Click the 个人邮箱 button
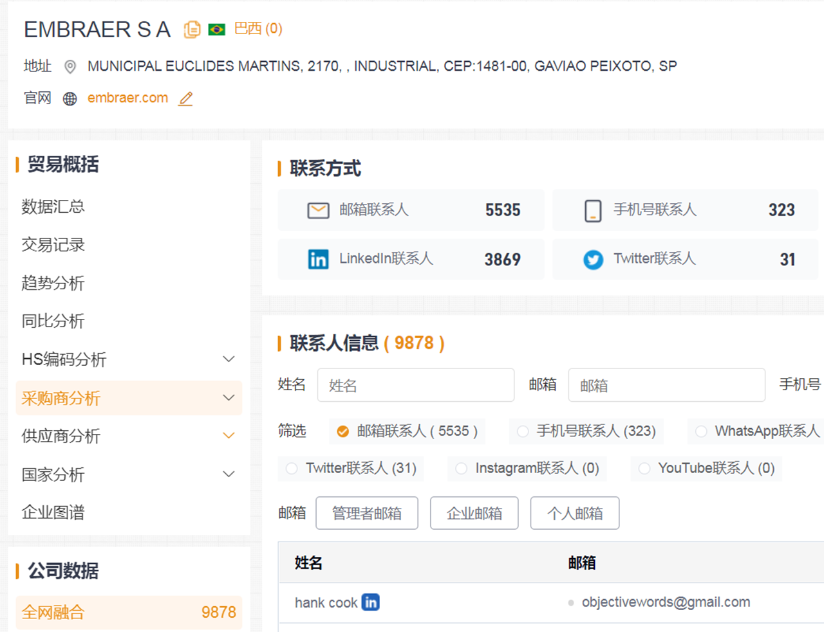The image size is (824, 632). [x=575, y=513]
